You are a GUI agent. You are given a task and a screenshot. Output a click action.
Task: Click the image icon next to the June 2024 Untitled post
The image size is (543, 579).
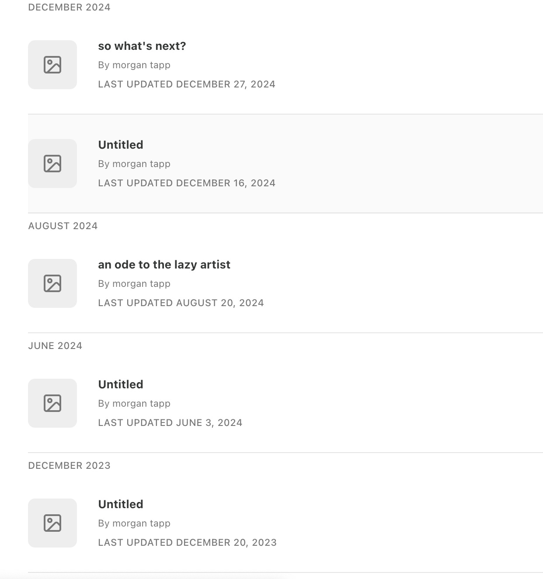coord(52,403)
